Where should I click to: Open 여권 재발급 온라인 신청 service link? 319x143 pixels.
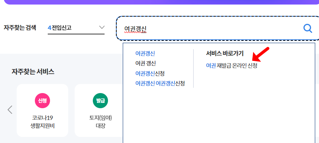231,65
